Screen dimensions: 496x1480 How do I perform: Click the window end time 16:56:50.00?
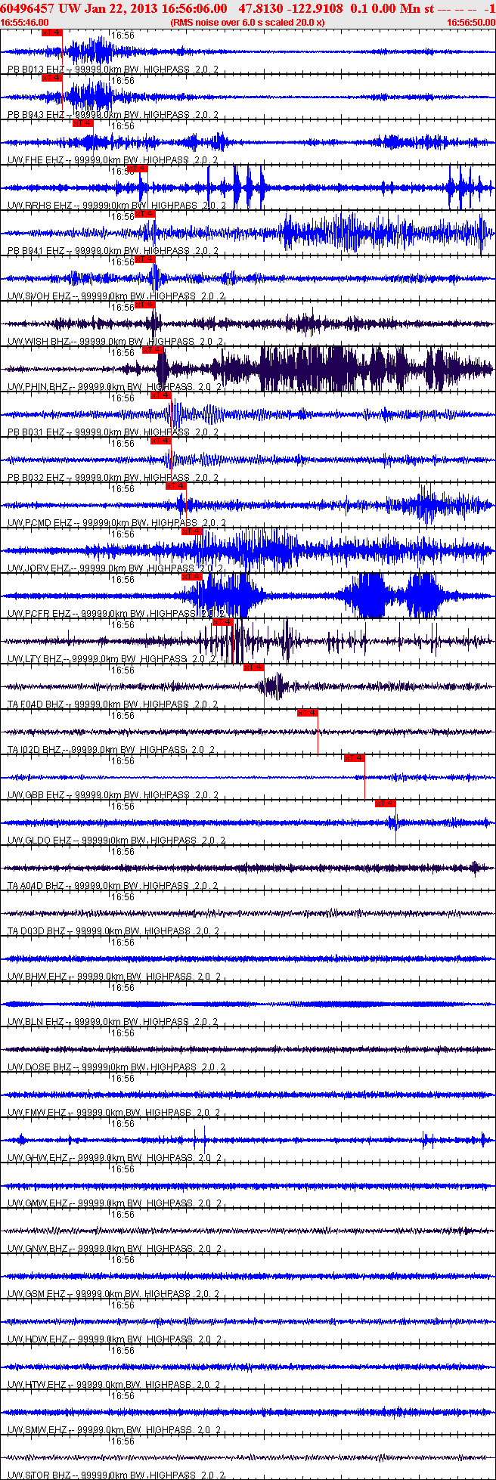point(470,23)
